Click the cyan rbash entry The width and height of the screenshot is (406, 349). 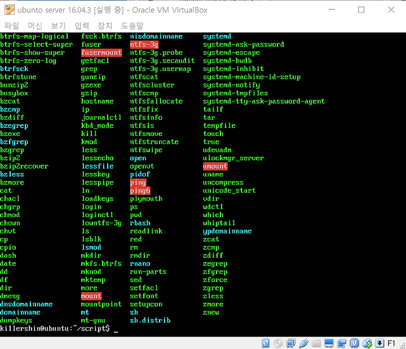[x=140, y=223]
